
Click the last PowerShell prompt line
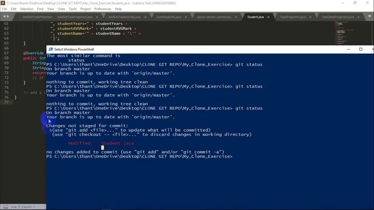tap(139, 156)
